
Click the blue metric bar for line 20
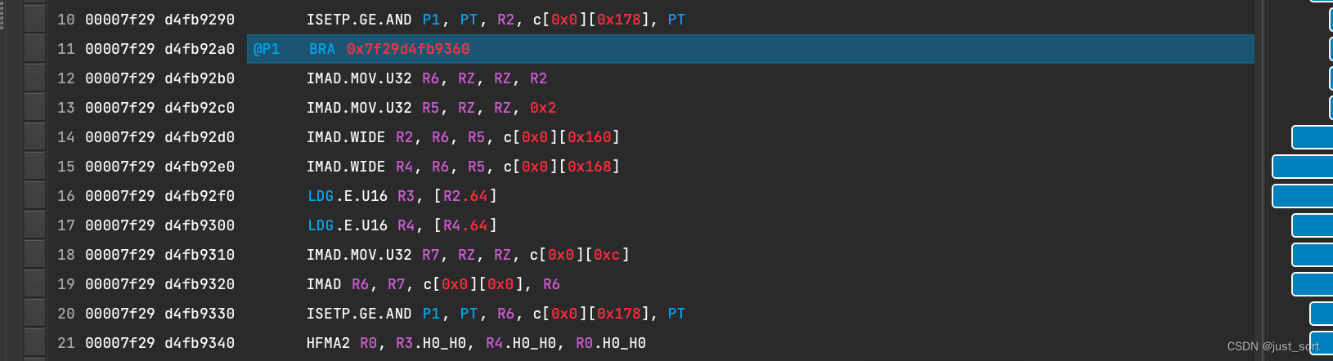click(x=1322, y=314)
